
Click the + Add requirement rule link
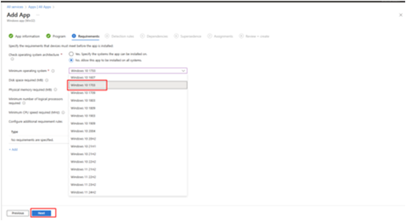point(13,150)
